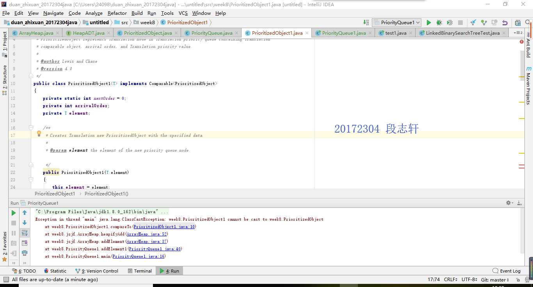The width and height of the screenshot is (533, 287).
Task: Click the red error stripe mark in the editor's right gutter
Action: tap(522, 167)
